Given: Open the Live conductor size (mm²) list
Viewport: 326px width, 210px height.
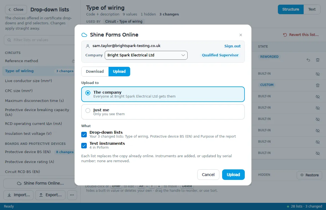Looking at the screenshot, I should point(39,81).
